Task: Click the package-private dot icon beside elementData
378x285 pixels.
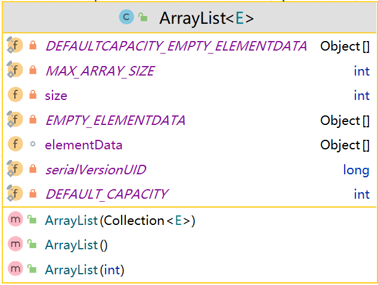Action: pos(33,145)
